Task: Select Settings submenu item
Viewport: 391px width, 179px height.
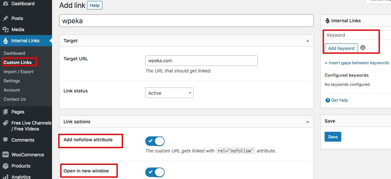Action: pyautogui.click(x=12, y=81)
